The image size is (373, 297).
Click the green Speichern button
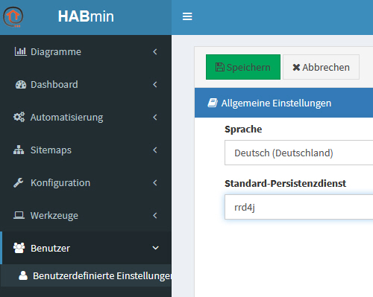[243, 67]
